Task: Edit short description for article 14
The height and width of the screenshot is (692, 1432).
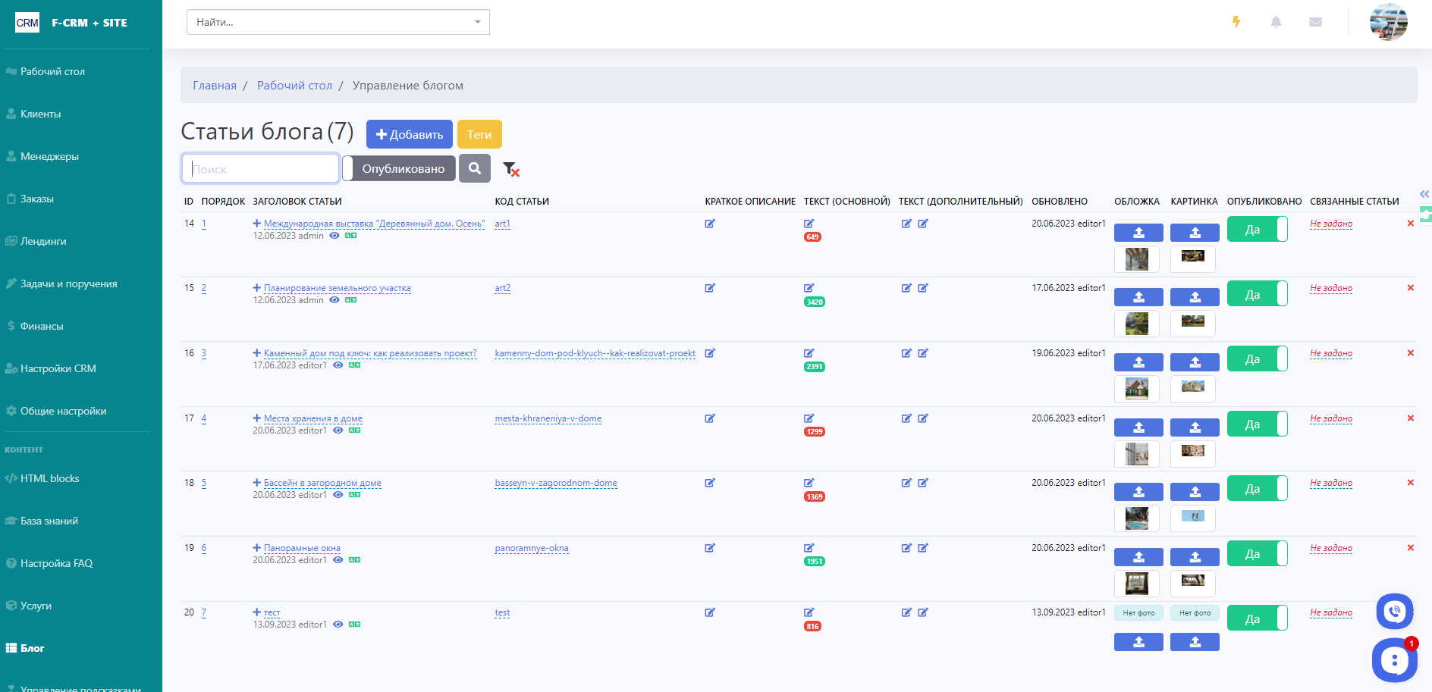Action: [710, 224]
